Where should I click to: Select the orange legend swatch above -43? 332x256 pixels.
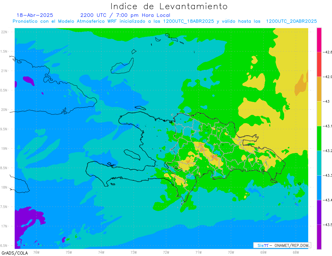pos(319,89)
